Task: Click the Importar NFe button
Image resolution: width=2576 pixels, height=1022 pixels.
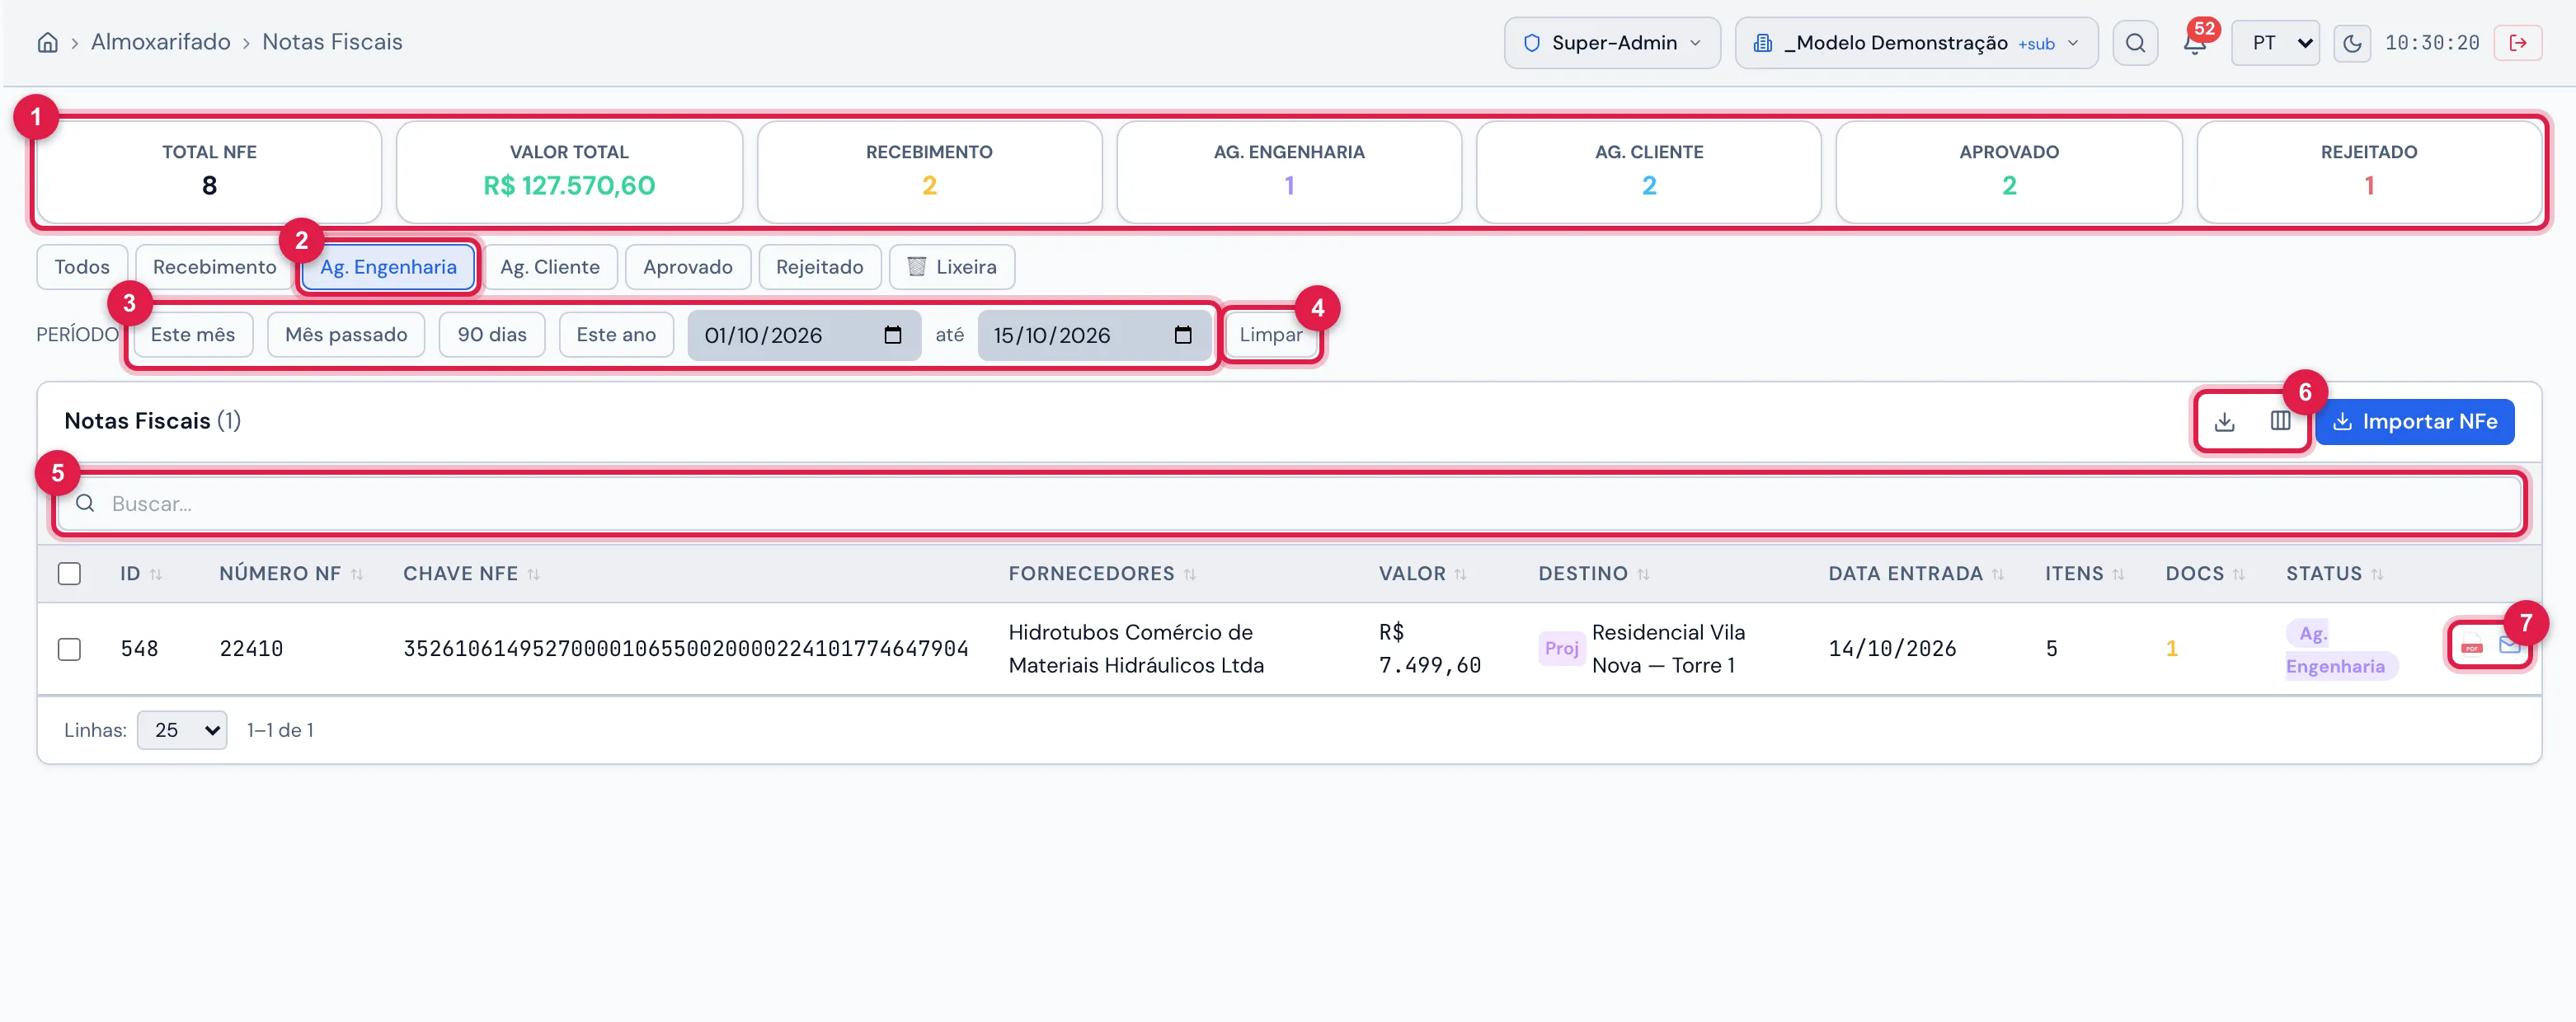Action: pos(2414,421)
